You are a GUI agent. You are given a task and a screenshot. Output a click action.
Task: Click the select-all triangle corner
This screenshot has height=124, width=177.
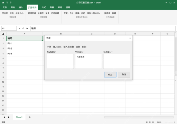point(3,34)
